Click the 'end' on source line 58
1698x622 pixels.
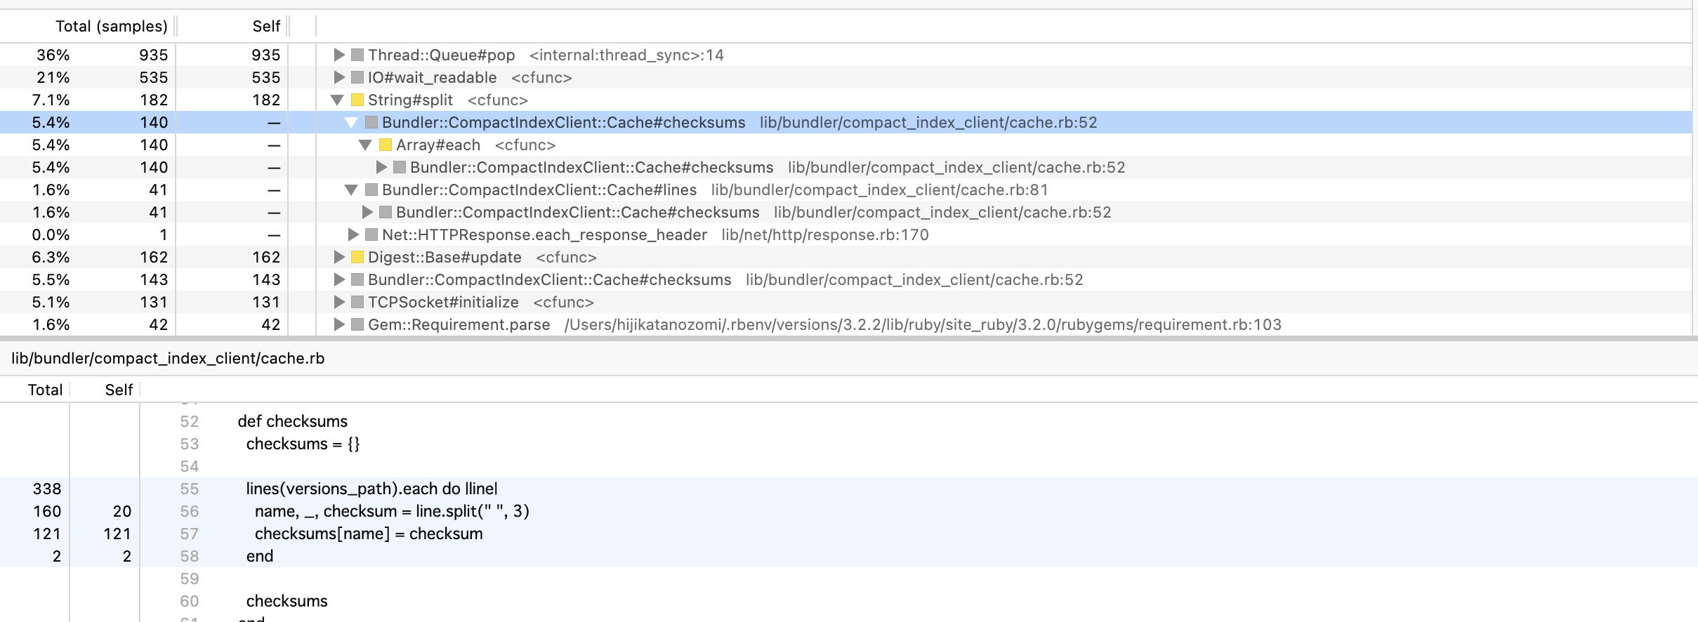tap(260, 556)
